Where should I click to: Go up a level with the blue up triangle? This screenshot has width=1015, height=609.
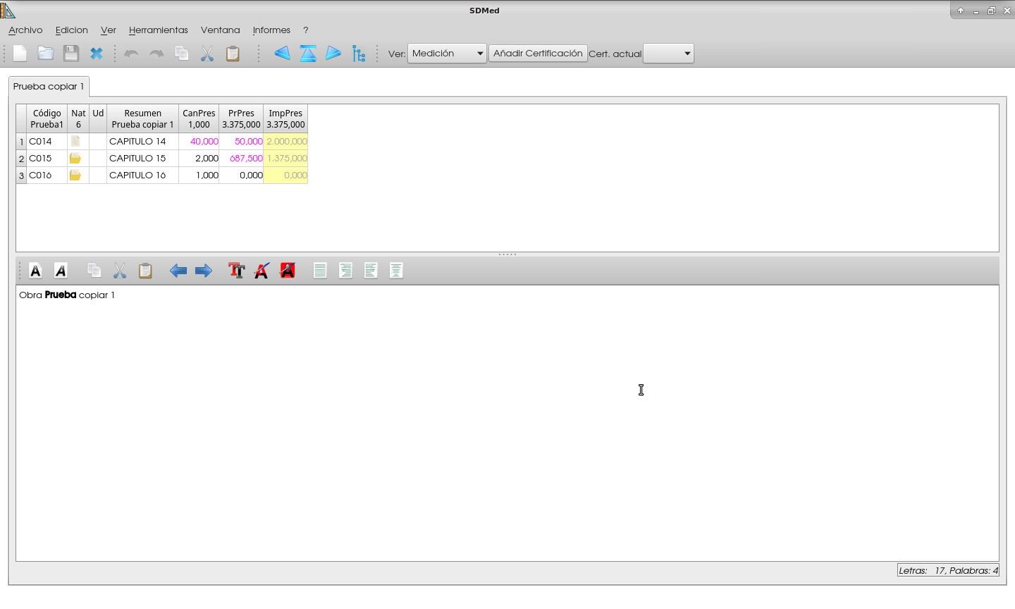[308, 54]
